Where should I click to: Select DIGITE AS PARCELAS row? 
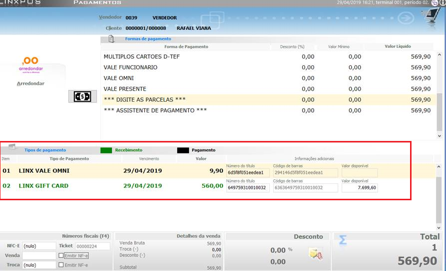point(268,100)
